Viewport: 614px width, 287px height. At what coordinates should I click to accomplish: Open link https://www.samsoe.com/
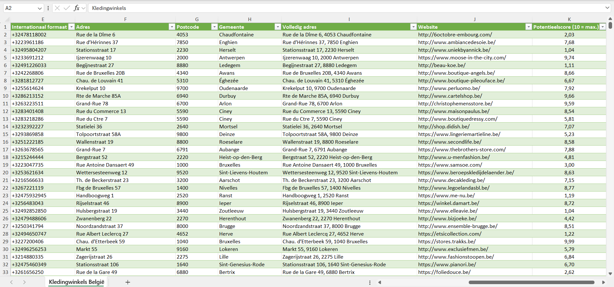[450, 165]
